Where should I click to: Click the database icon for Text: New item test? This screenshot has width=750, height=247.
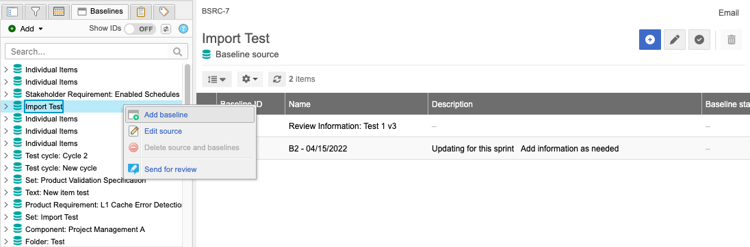pos(18,192)
